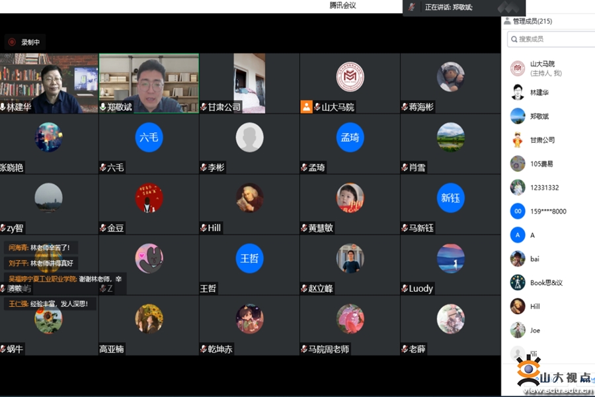Viewport: 595px width, 397px height.
Task: Click the search magnifier in member search box
Action: point(514,40)
